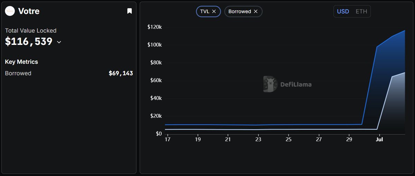Click the $116,539 total value
Screen dimensions: 415x176
point(29,42)
